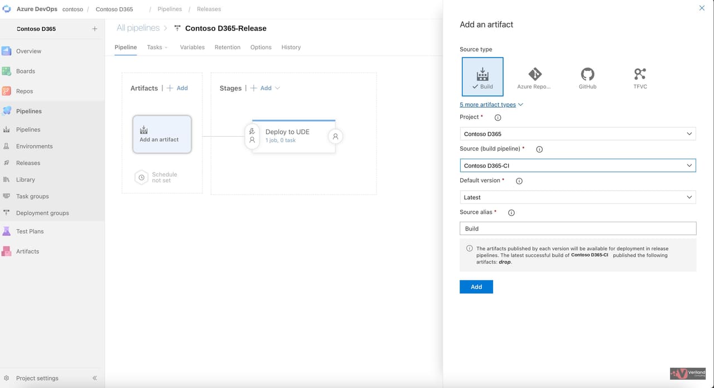The height and width of the screenshot is (388, 714).
Task: Open the Default version dropdown showing Latest
Action: coord(578,197)
